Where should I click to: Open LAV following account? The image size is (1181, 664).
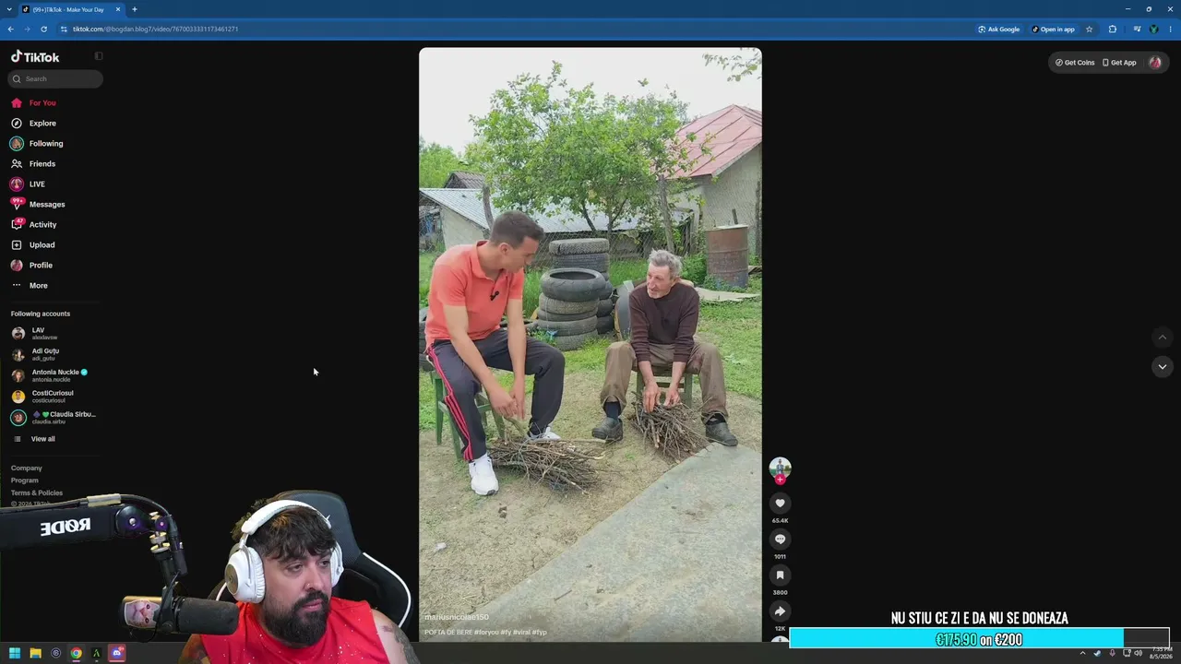point(38,333)
